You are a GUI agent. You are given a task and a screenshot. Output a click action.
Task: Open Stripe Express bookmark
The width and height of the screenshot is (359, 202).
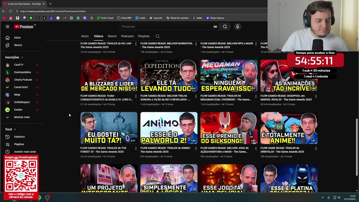[x=215, y=18]
